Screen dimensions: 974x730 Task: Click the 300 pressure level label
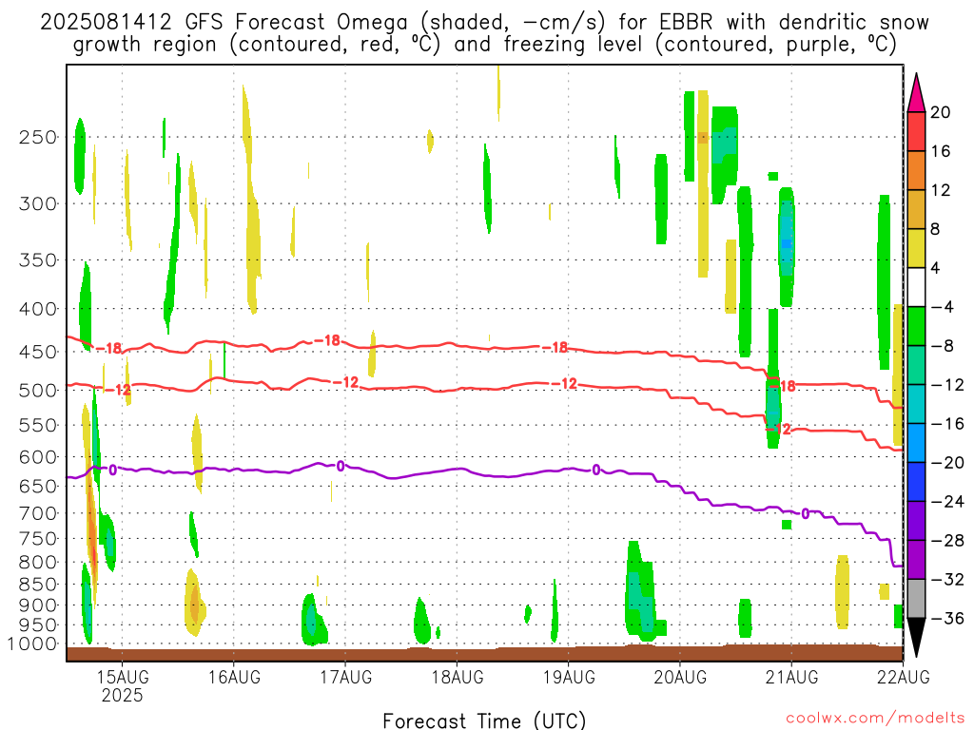38,203
